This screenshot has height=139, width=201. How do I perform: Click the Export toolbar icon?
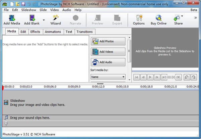(117, 18)
